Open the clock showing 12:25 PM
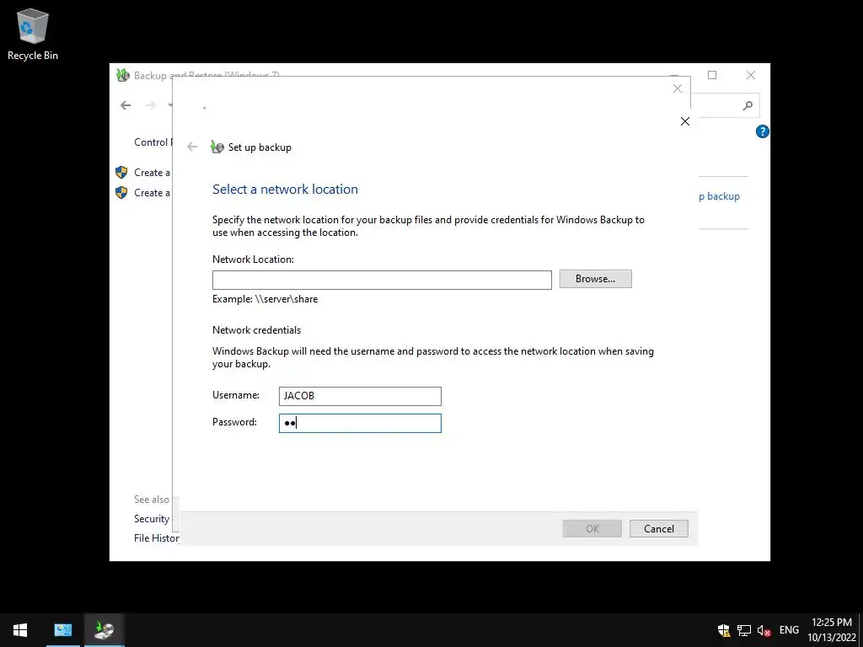 pyautogui.click(x=832, y=630)
